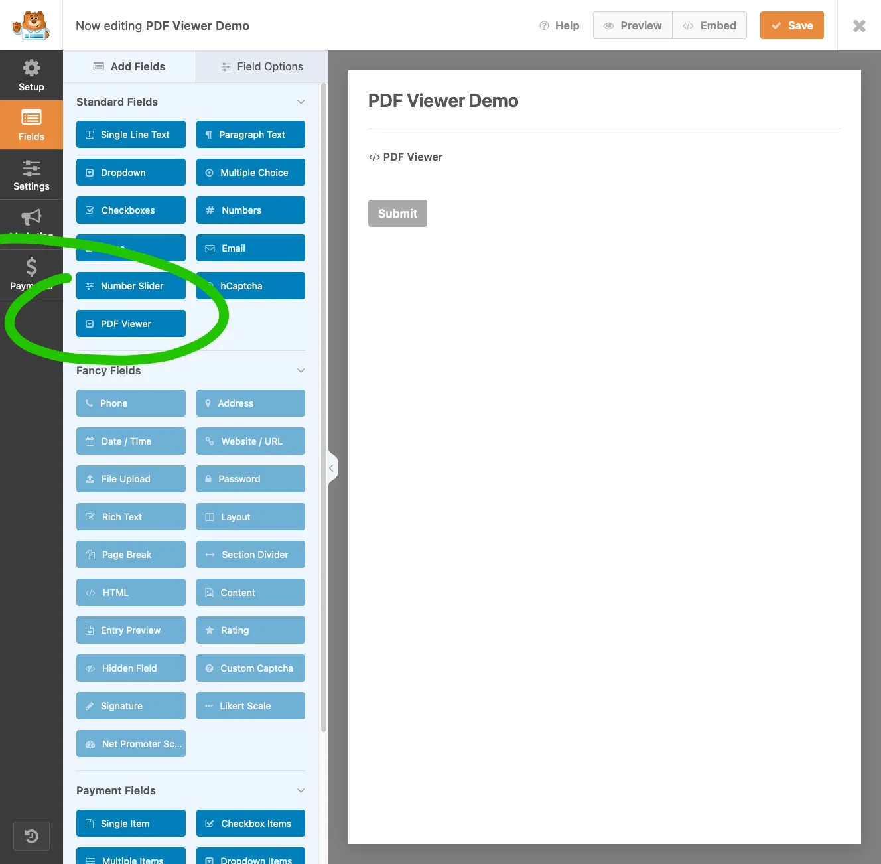Viewport: 881px width, 864px height.
Task: Switch to the Add Fields tab
Action: [x=129, y=66]
